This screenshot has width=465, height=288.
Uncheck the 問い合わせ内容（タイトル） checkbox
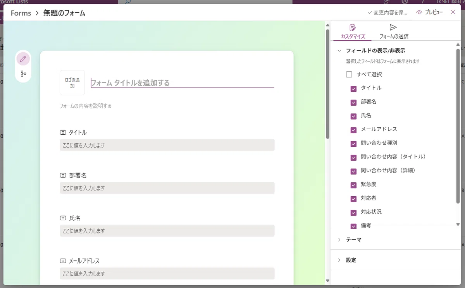(x=353, y=158)
